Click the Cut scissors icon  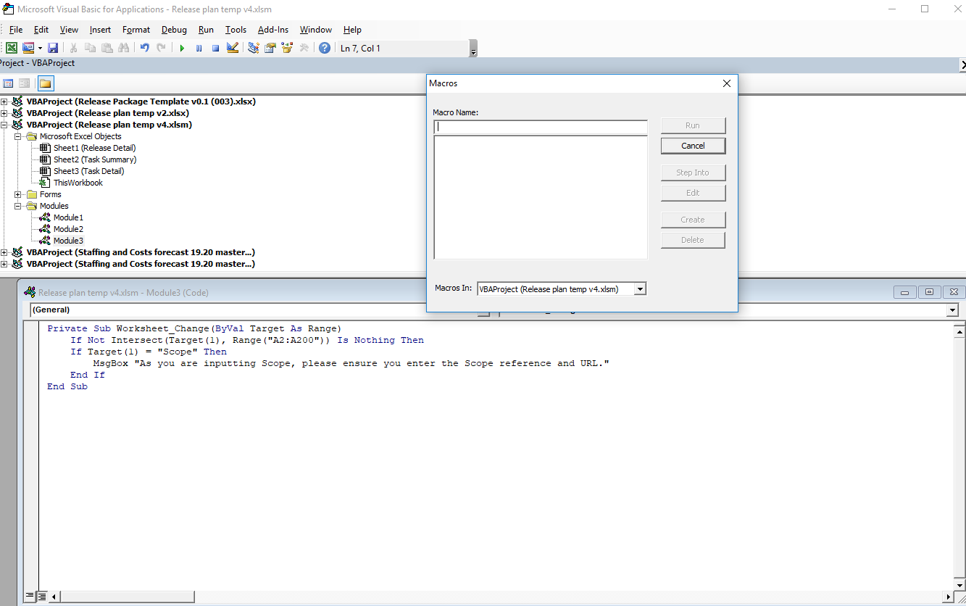click(x=73, y=48)
